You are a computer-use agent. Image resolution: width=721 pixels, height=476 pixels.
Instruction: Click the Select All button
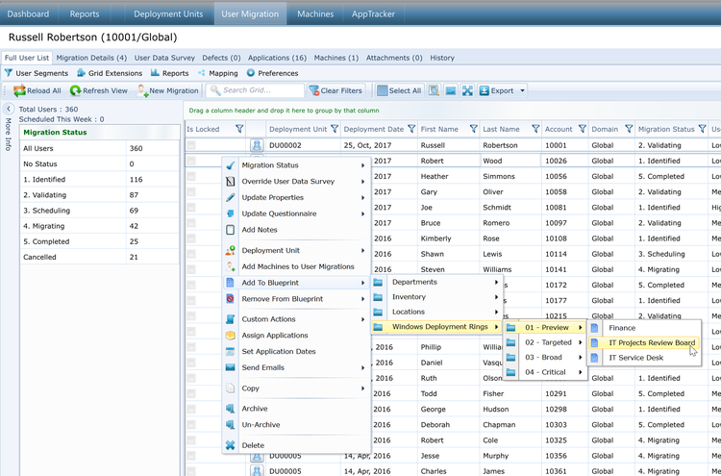(399, 90)
